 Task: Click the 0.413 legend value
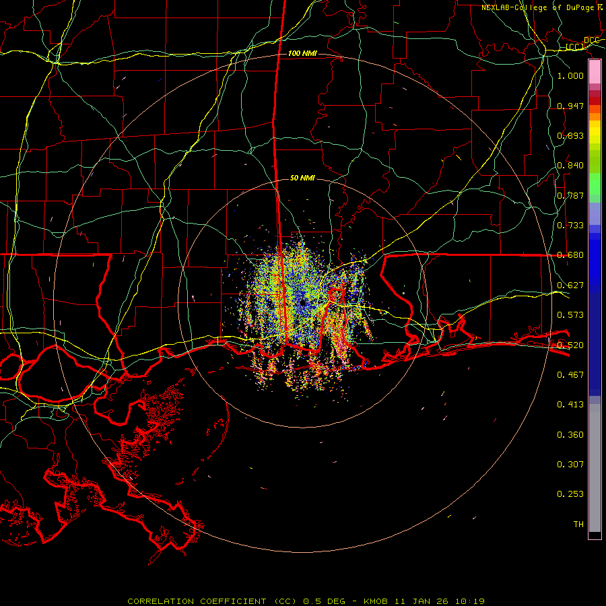tap(570, 404)
